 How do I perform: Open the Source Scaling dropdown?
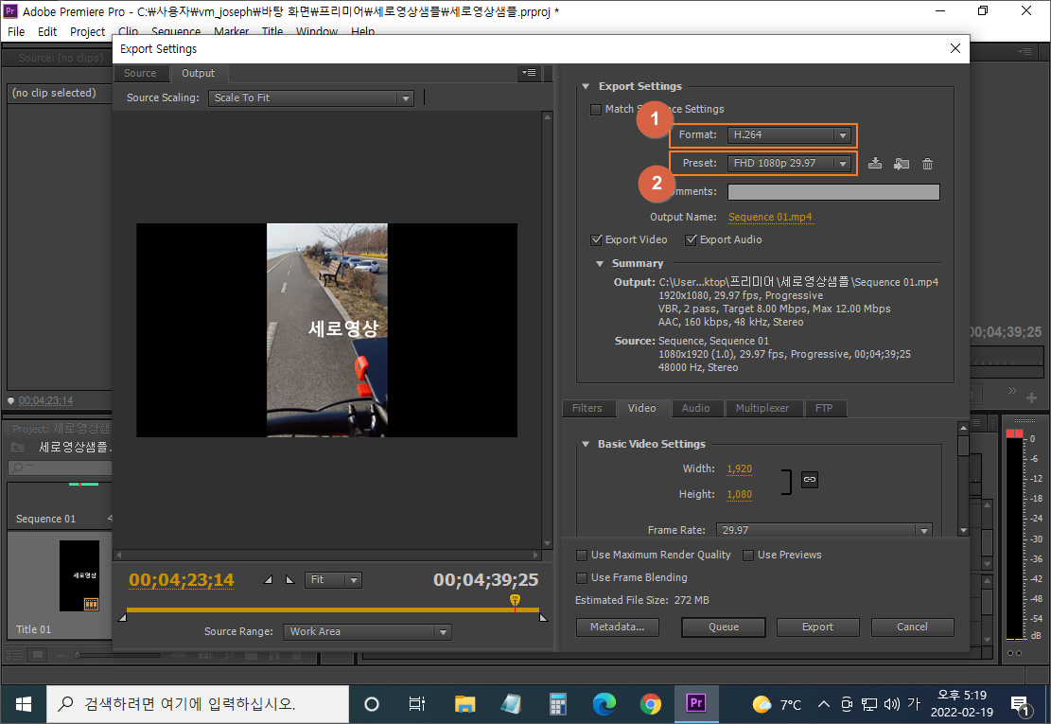(311, 97)
